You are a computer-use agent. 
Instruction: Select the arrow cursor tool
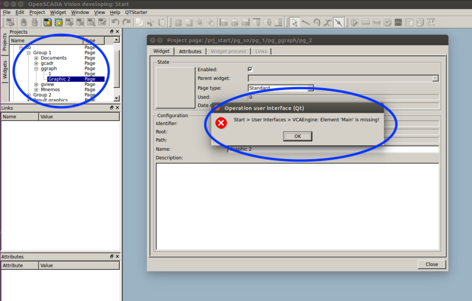tap(294, 22)
